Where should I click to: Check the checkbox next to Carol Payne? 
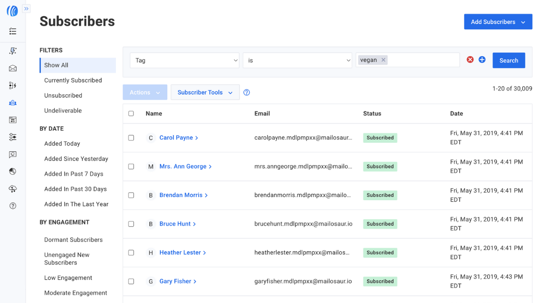click(x=131, y=137)
